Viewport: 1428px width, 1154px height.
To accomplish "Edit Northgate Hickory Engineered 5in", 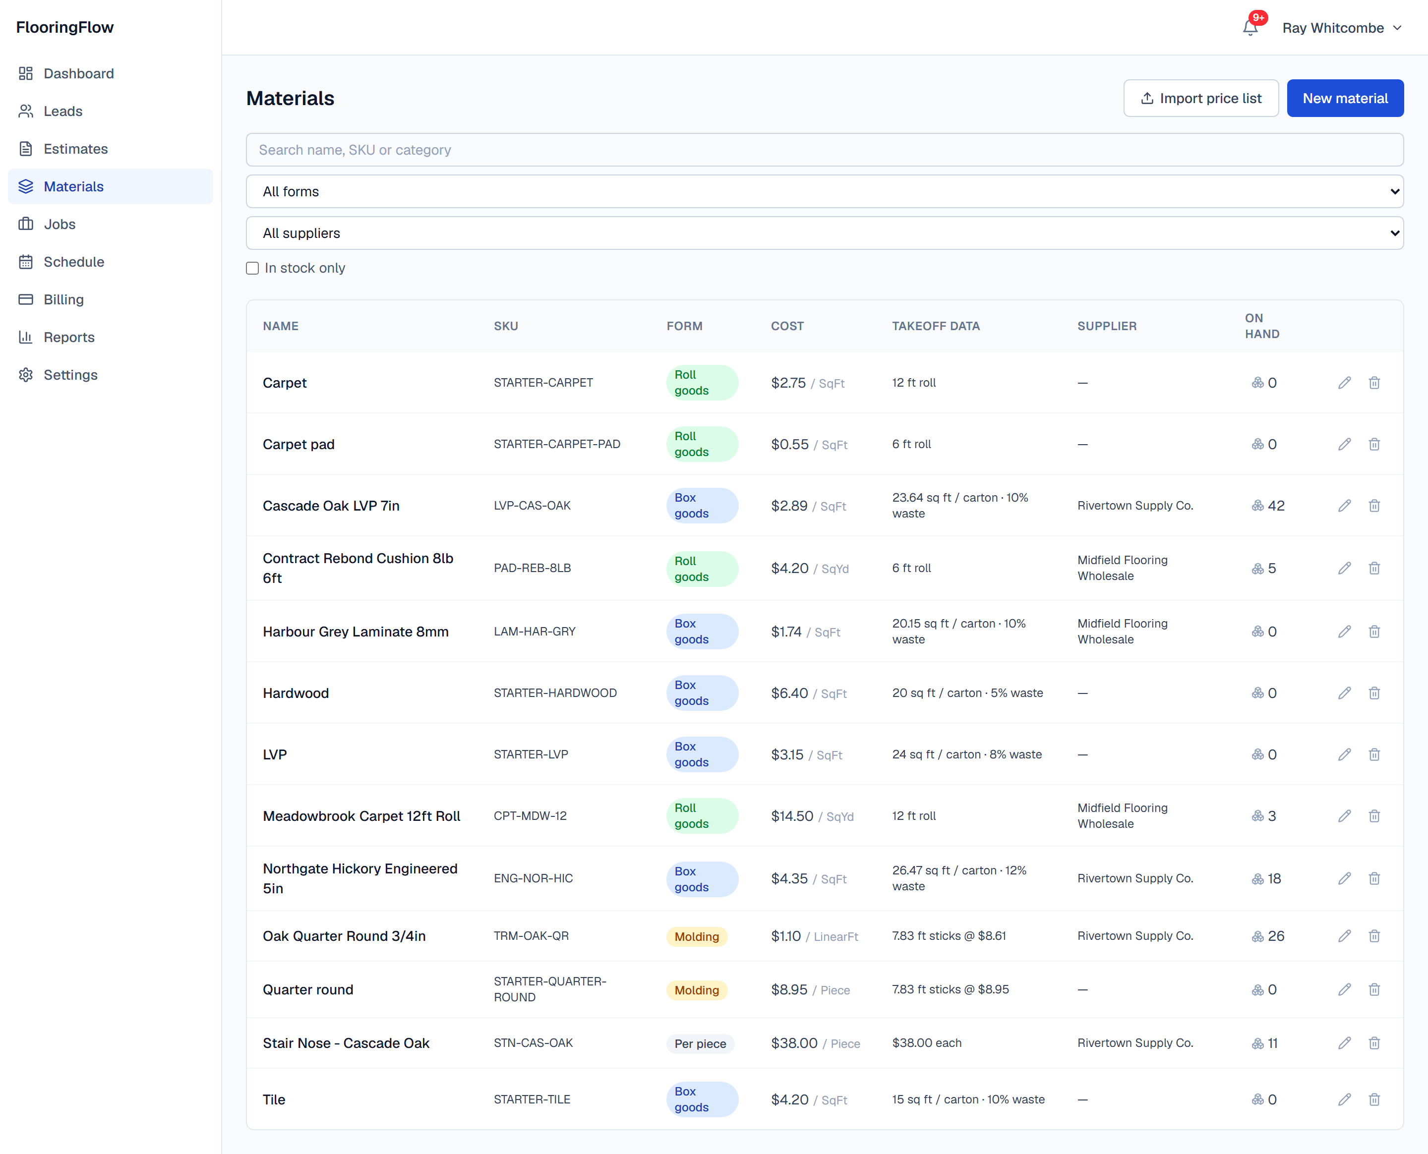I will point(1344,879).
